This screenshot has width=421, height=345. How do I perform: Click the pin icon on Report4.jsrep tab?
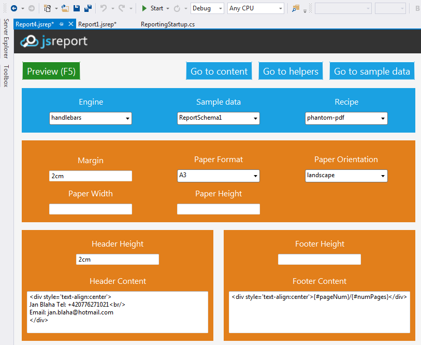tap(61, 24)
